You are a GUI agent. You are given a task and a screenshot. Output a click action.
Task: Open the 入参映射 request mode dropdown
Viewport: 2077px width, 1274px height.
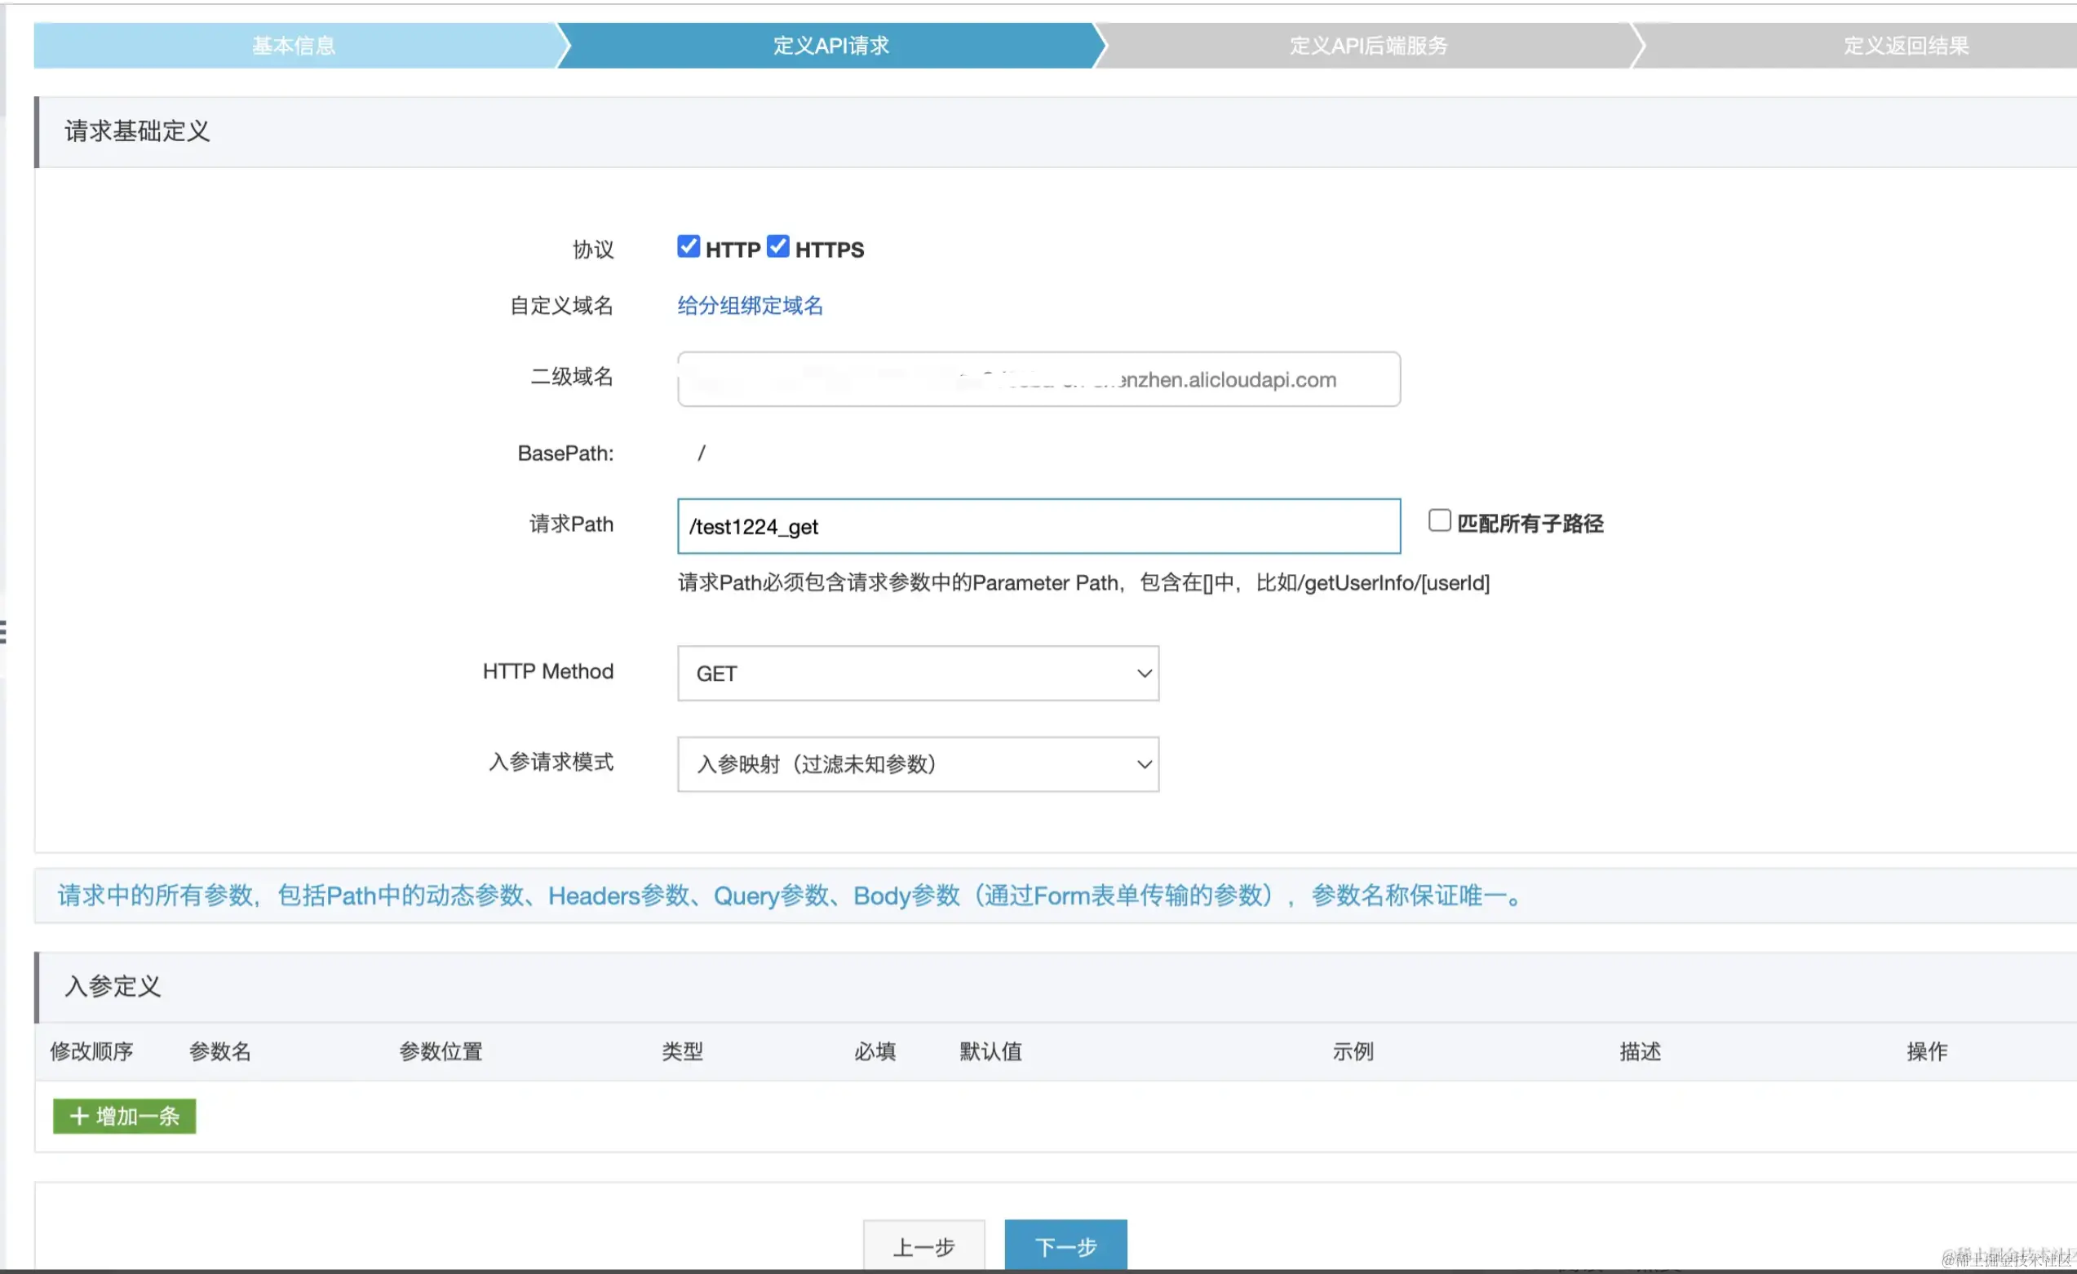pyautogui.click(x=917, y=764)
